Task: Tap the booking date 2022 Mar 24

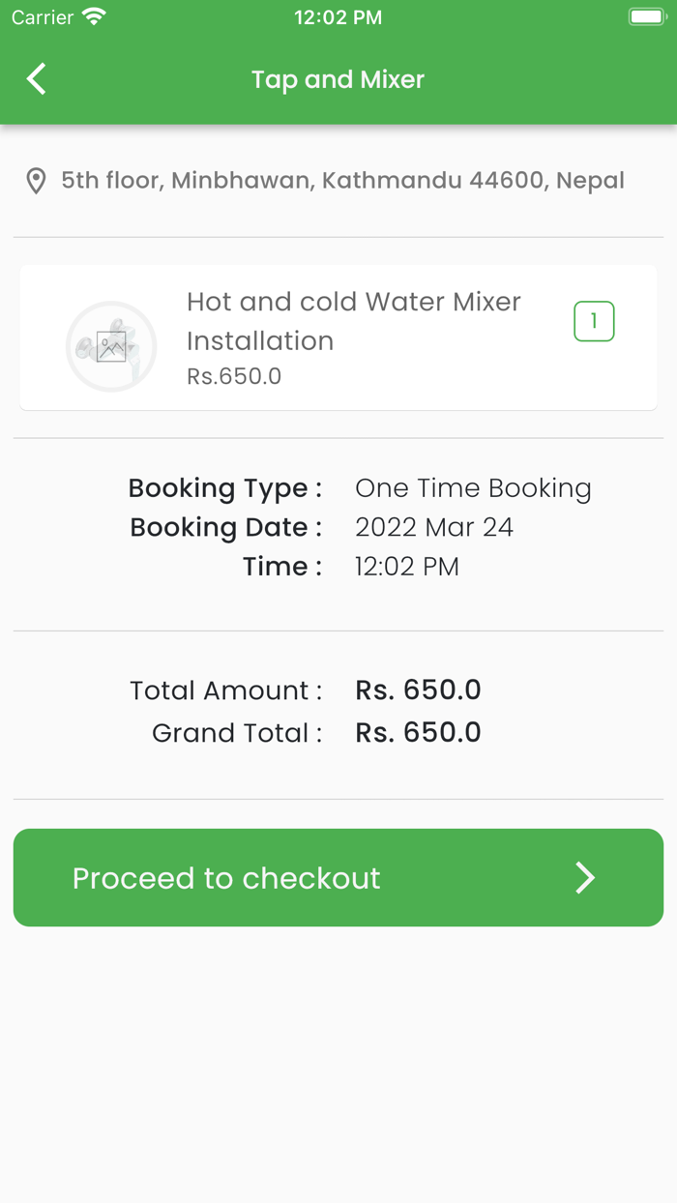Action: click(x=434, y=527)
